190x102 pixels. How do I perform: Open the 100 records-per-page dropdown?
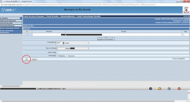[x=28, y=32]
